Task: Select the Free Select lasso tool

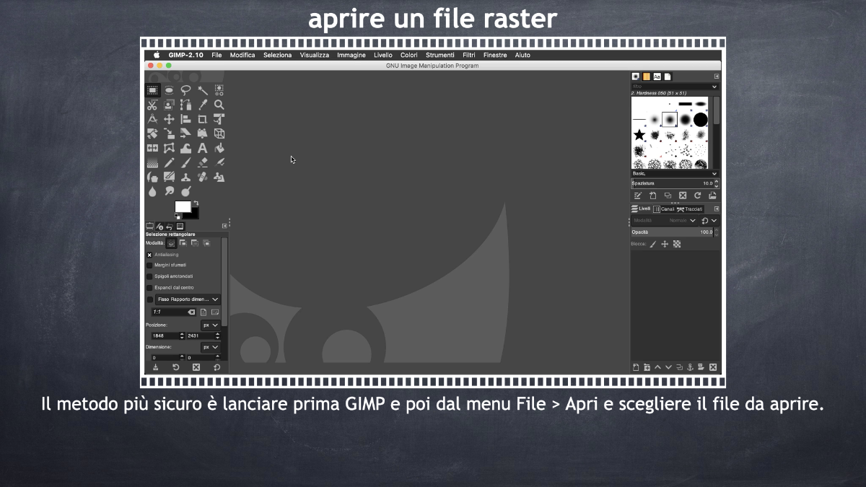Action: (185, 90)
